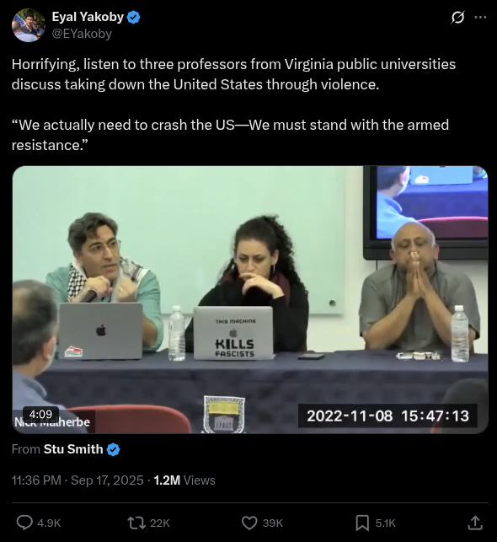The height and width of the screenshot is (542, 497).
Task: Open Eyal Yakoby's profile avatar
Action: point(29,25)
